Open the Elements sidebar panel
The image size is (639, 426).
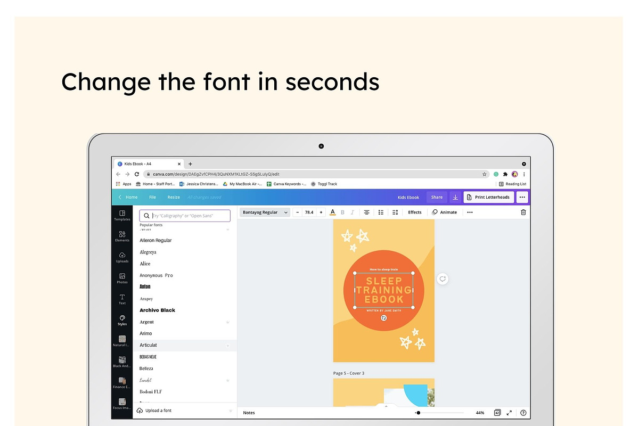tap(122, 236)
